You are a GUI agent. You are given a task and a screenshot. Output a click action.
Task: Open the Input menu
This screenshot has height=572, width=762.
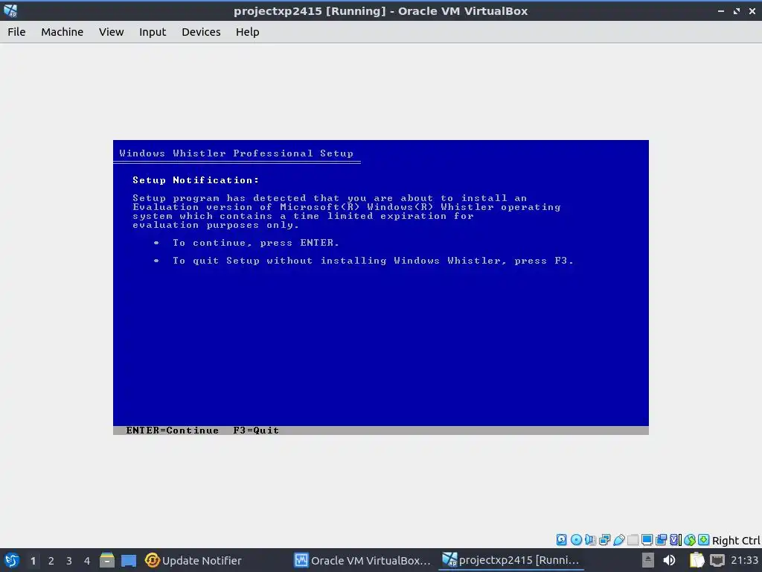pos(153,32)
